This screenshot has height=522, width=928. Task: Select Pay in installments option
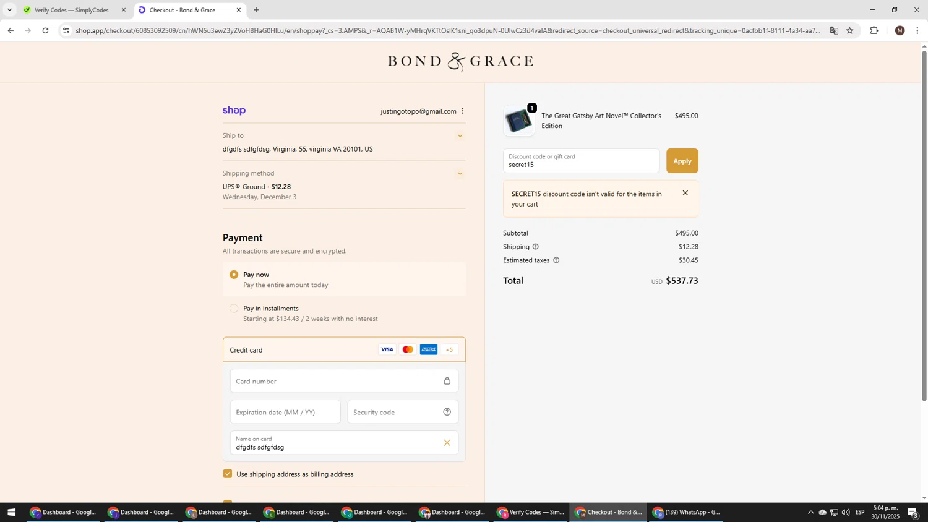click(x=234, y=309)
